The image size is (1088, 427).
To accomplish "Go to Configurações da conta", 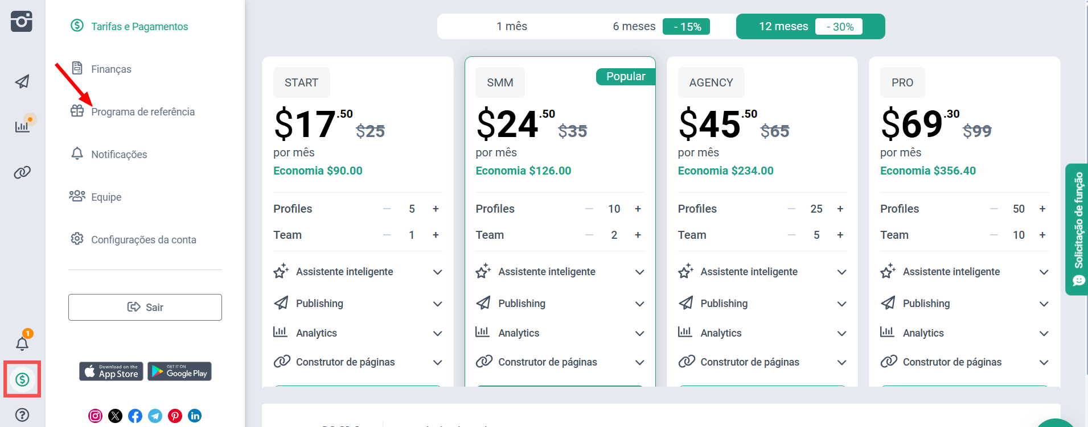I will 143,240.
